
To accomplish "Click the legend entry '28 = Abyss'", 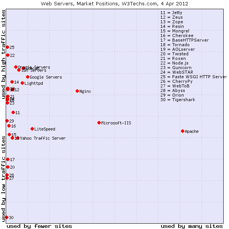I will [173, 91].
